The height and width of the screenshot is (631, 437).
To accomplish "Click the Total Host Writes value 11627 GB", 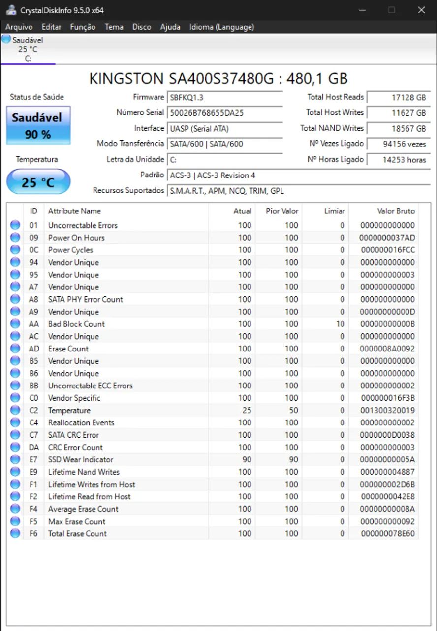I will [x=399, y=113].
